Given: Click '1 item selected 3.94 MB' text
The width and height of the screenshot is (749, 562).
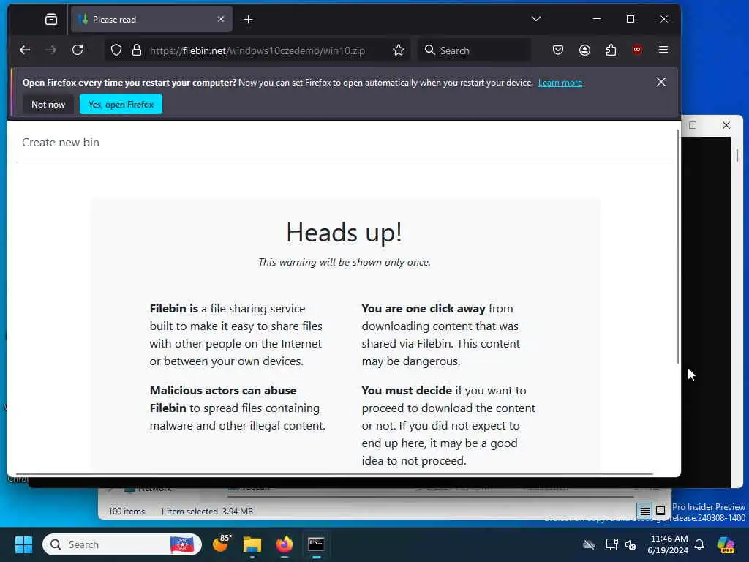Looking at the screenshot, I should click(206, 512).
